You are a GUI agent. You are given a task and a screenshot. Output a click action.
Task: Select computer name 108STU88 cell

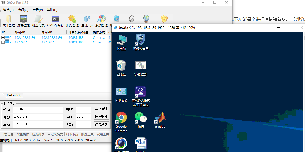pos(76,37)
